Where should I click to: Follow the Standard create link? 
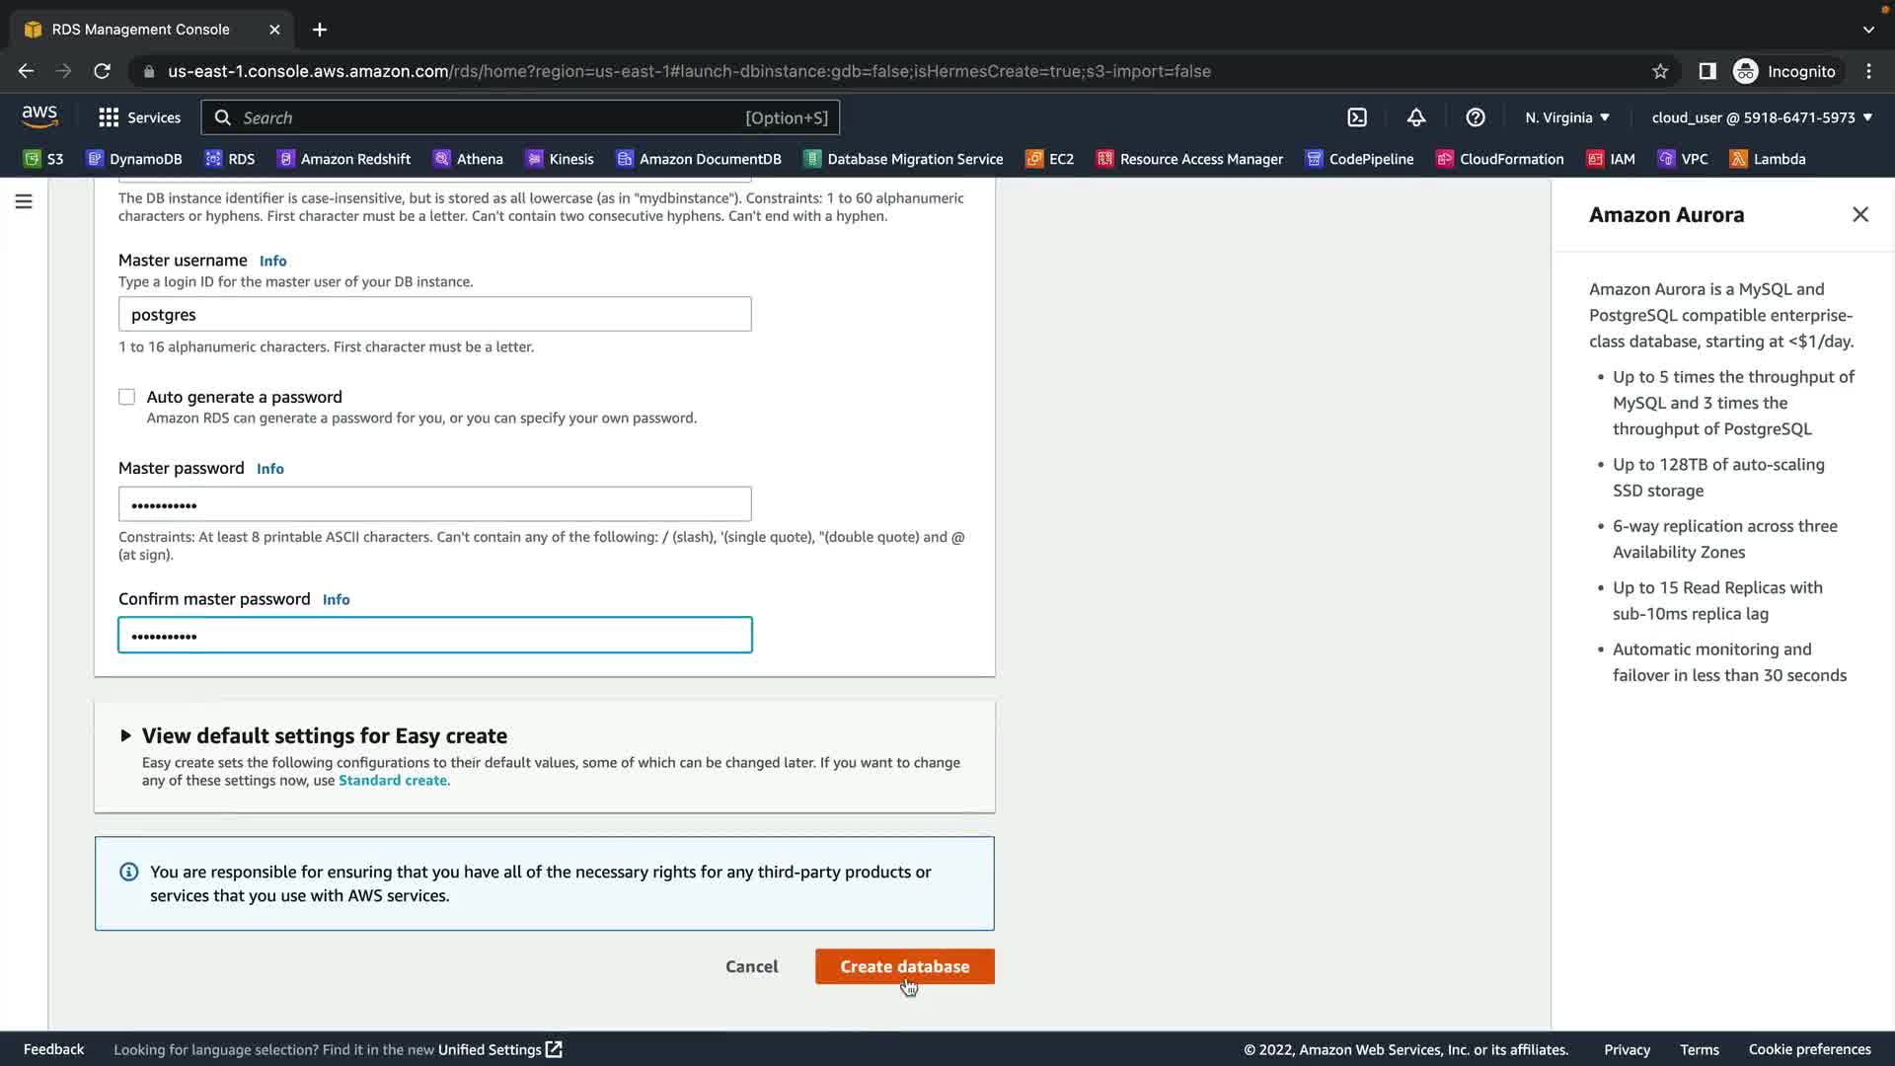pos(392,781)
